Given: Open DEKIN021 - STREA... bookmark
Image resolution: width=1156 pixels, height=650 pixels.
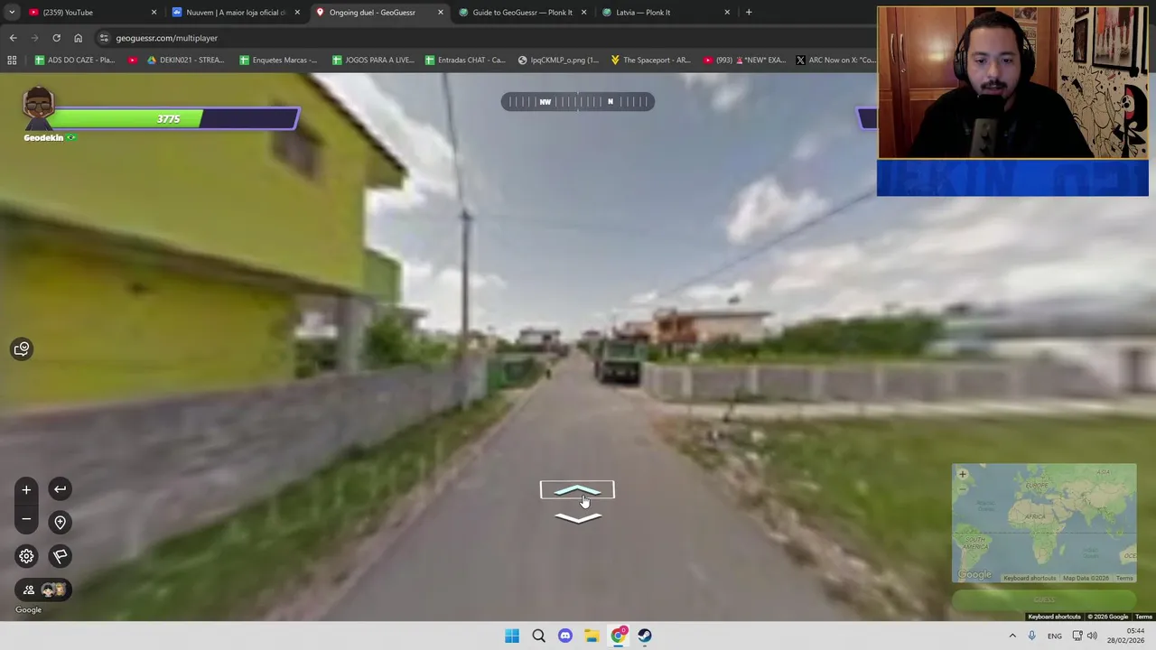Looking at the screenshot, I should point(184,60).
